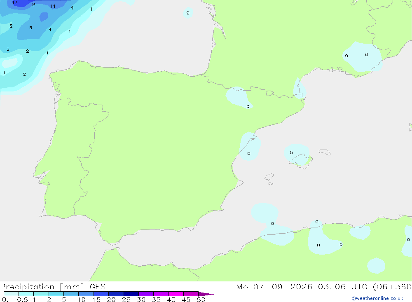The width and height of the screenshot is (412, 302).
Task: Select legend scale label "30"
Action: coord(141,300)
